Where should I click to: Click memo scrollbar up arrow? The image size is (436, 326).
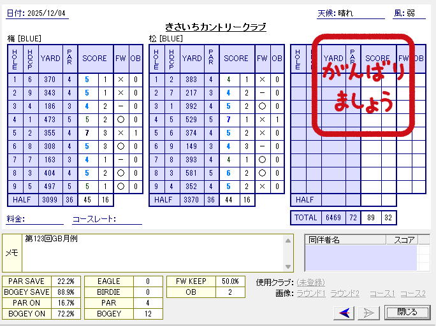click(x=289, y=239)
